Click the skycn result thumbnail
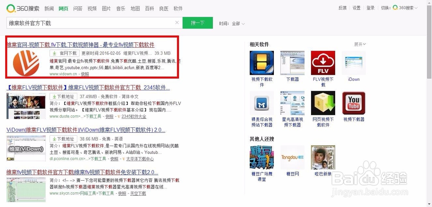432x207 pixels. (x=26, y=190)
